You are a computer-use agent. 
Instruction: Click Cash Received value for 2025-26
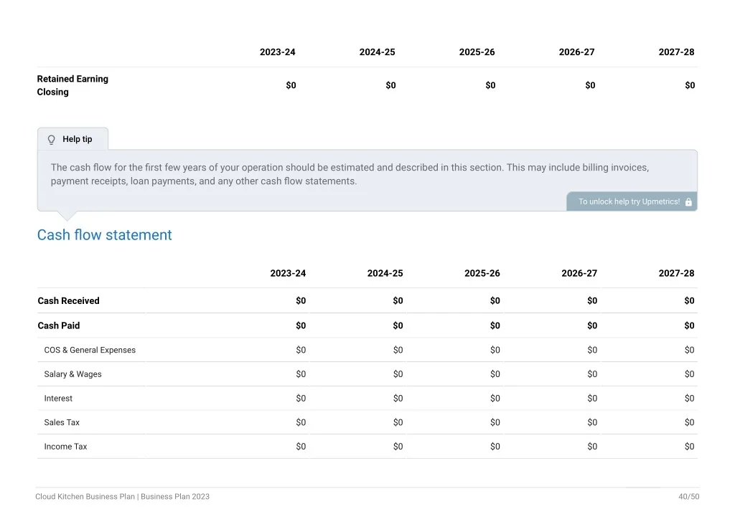click(x=495, y=301)
